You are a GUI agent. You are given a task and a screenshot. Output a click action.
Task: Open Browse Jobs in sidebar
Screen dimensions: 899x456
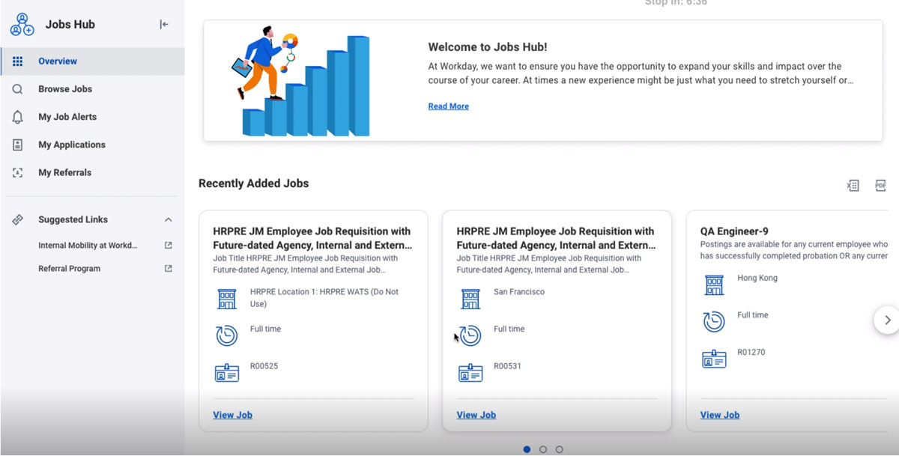coord(92,89)
